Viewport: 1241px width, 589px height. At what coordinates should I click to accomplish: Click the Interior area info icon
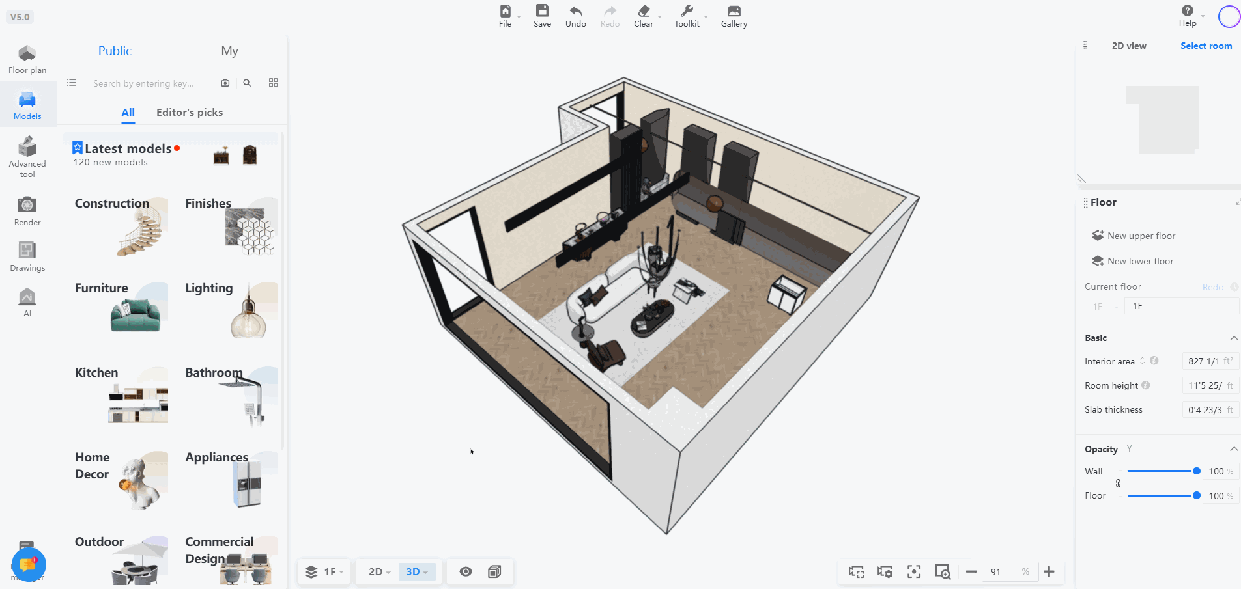[x=1154, y=361]
